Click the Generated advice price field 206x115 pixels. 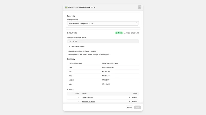click(x=103, y=41)
